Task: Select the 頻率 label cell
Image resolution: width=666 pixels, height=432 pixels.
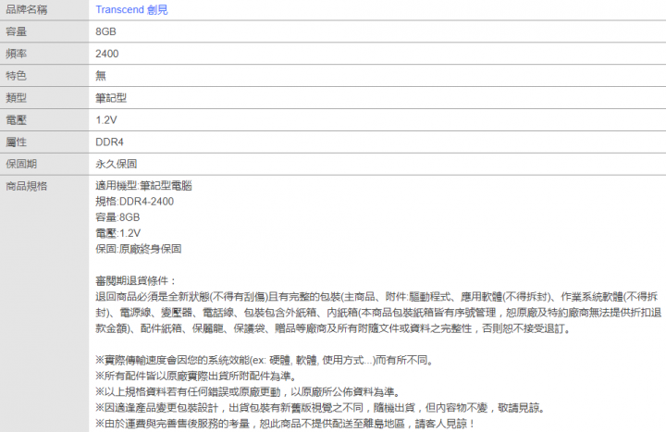Action: point(44,54)
